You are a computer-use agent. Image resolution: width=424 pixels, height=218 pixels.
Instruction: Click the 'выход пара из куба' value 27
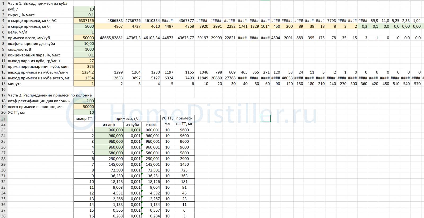click(x=84, y=61)
